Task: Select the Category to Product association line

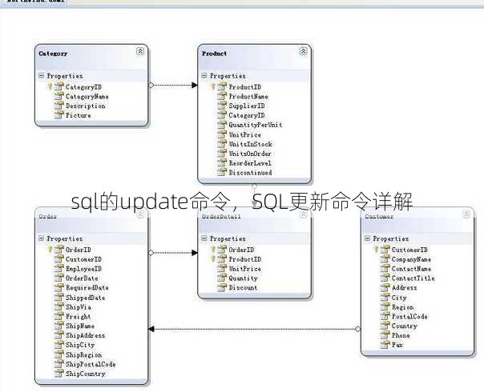Action: click(x=173, y=85)
